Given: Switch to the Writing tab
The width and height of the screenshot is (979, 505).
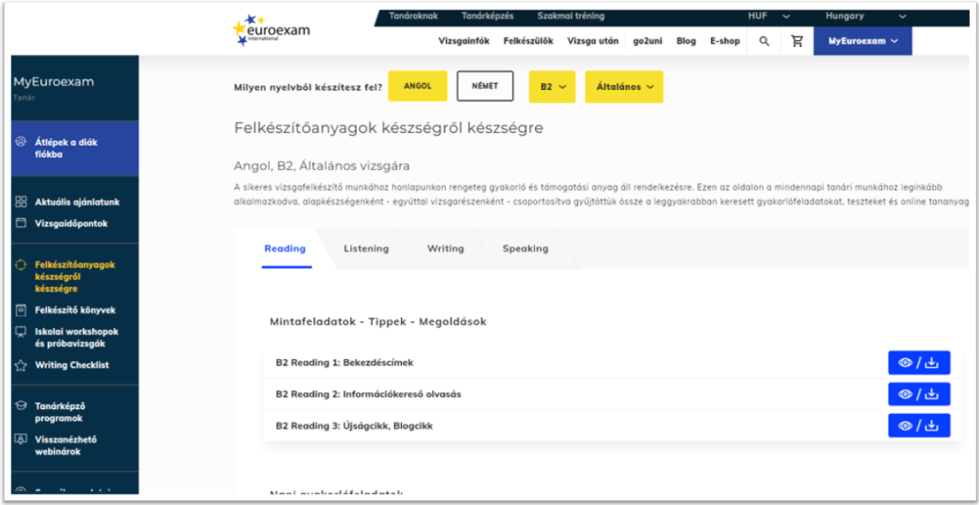Looking at the screenshot, I should tap(445, 249).
